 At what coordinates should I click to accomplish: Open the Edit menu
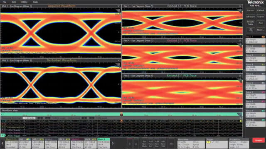[x=14, y=2]
